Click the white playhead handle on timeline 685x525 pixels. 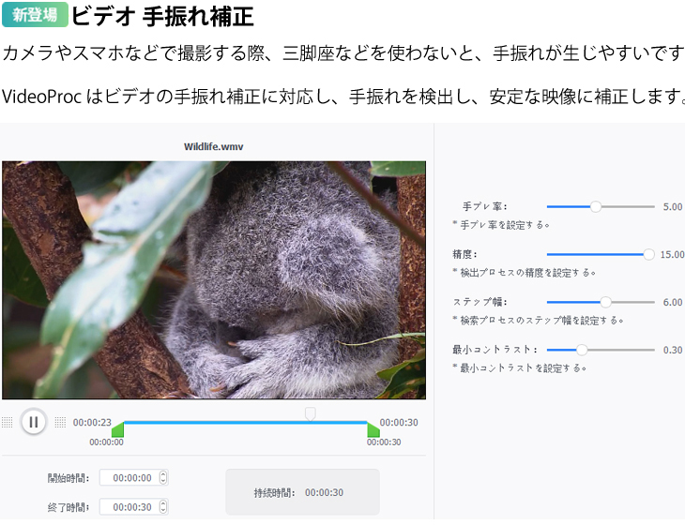pos(311,414)
